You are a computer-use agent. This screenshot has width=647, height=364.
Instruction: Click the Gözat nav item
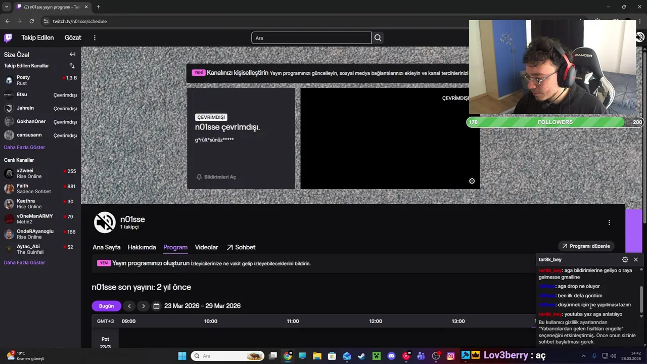coord(73,37)
